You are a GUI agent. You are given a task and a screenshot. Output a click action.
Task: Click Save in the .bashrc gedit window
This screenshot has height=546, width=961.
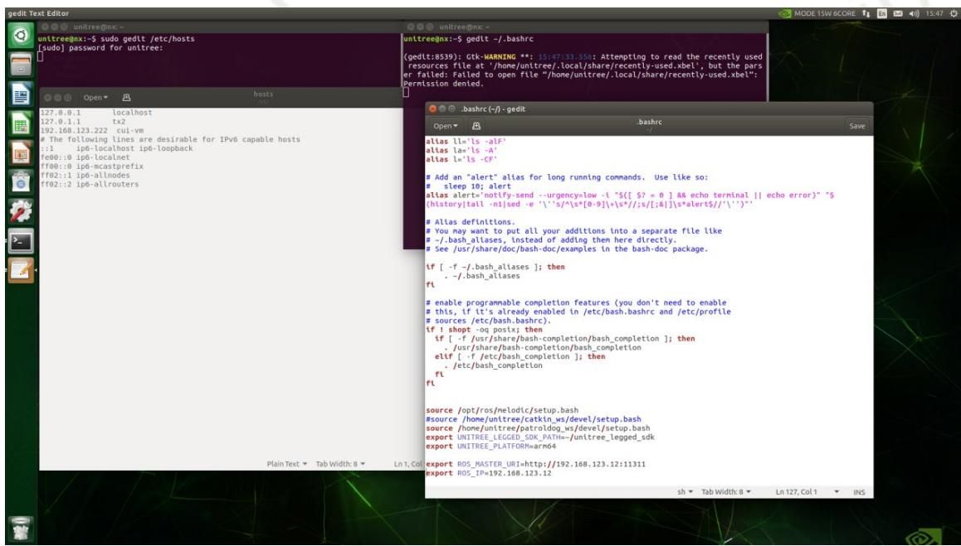pyautogui.click(x=856, y=126)
